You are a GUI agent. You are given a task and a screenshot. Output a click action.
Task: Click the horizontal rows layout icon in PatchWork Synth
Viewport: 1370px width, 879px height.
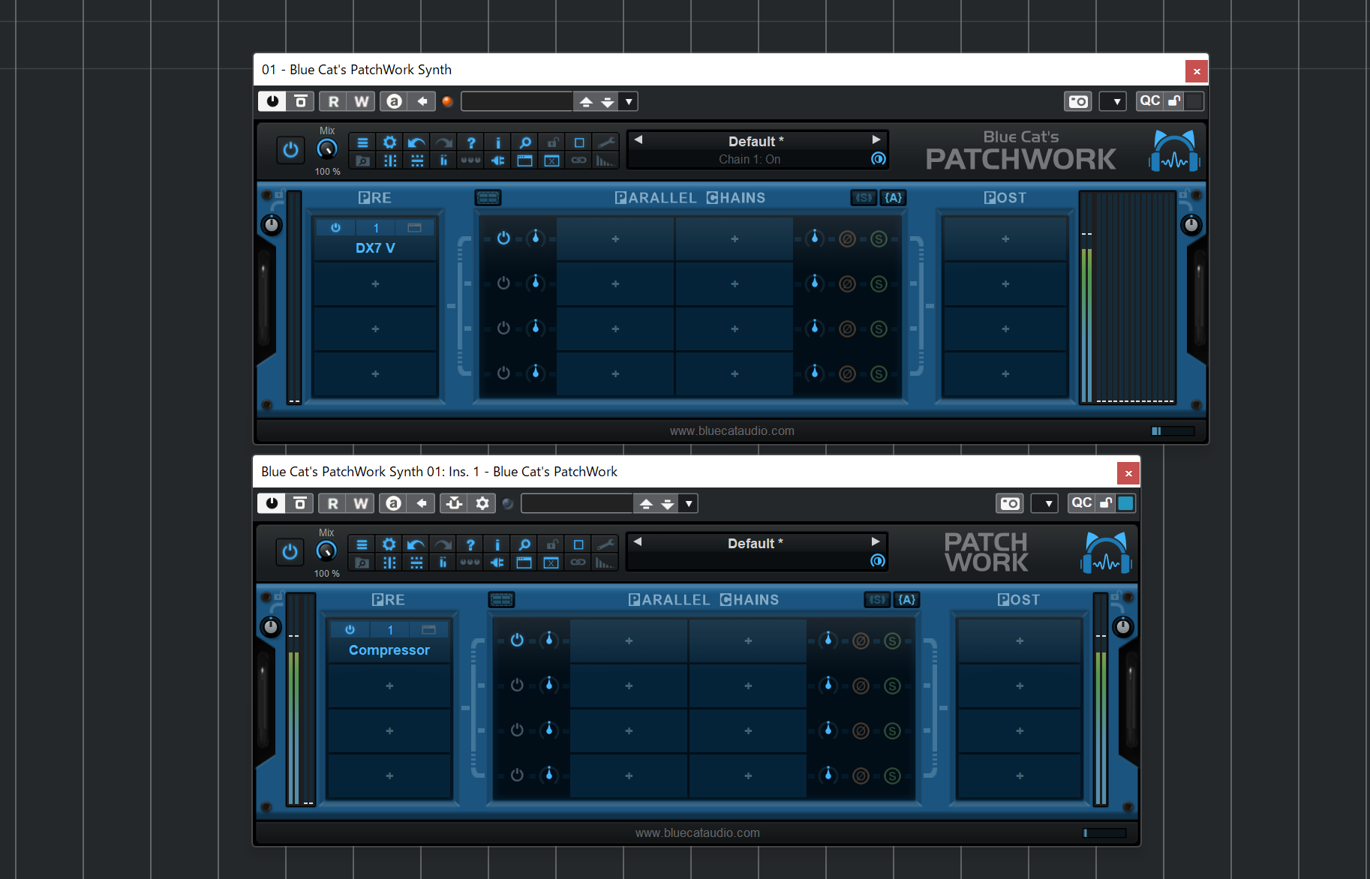(416, 160)
